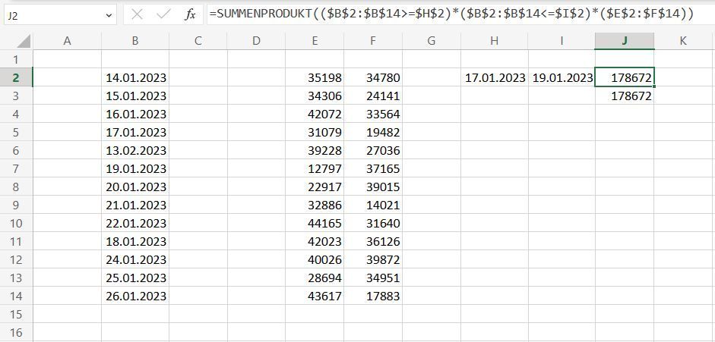
Task: Select cell with date 15.01.2023
Action: pos(135,96)
